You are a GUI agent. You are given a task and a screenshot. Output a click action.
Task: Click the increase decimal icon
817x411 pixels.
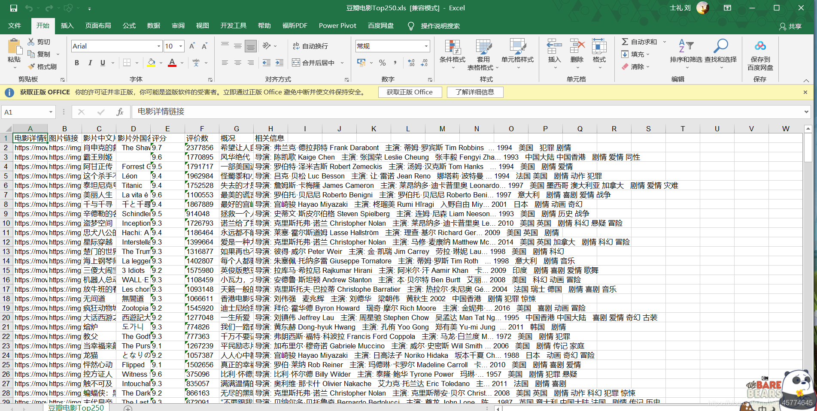(411, 63)
